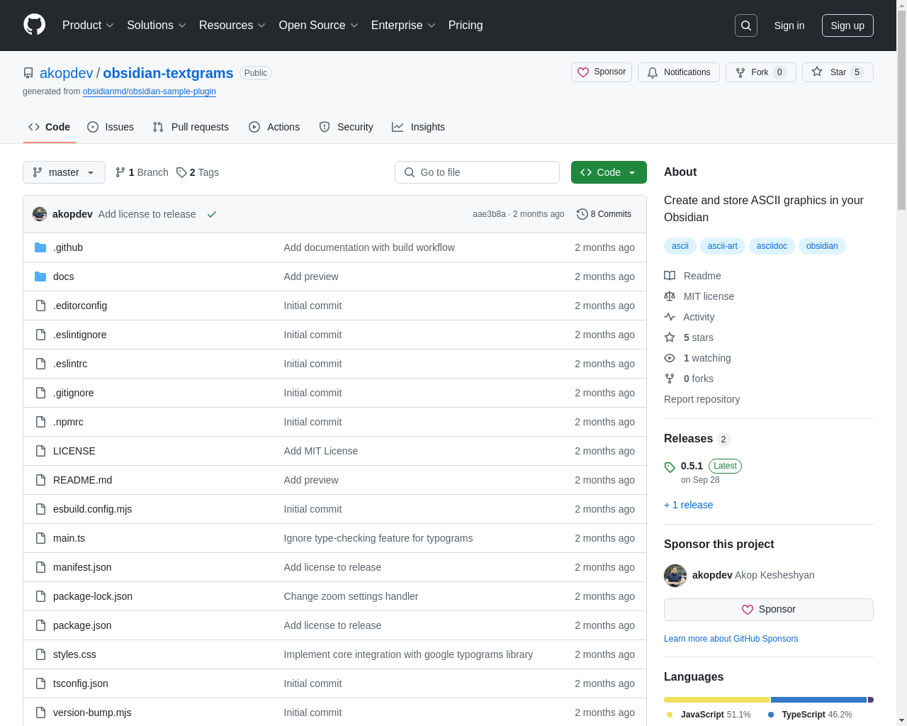
Task: Click the release tag icon beside 0.5.1
Action: pyautogui.click(x=670, y=467)
